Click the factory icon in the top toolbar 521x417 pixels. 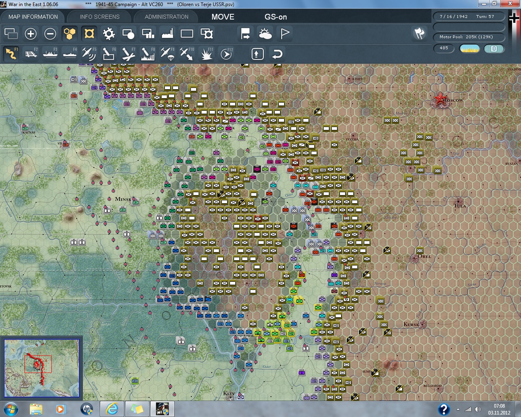167,34
